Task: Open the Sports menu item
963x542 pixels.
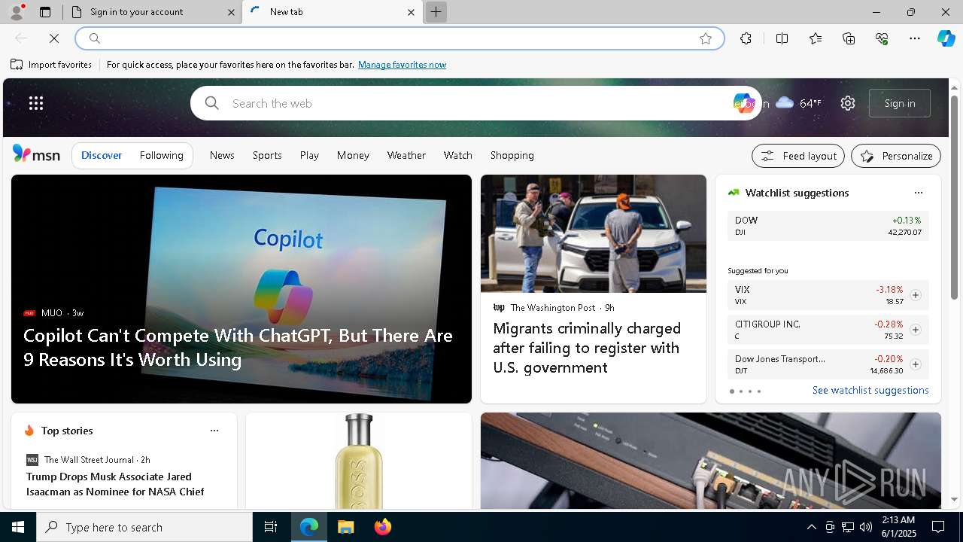Action: (x=267, y=155)
